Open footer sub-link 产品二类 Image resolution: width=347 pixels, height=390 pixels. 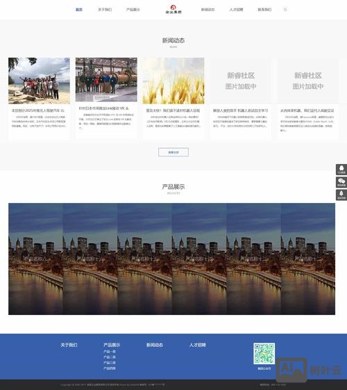coord(110,357)
